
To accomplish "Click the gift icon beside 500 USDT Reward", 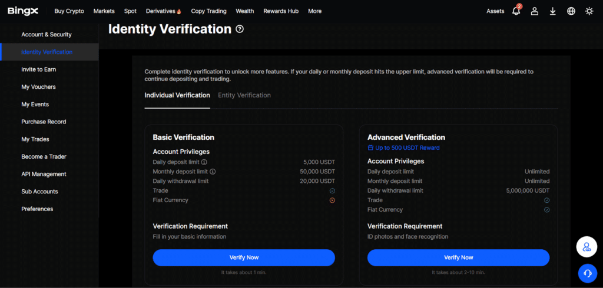I will 370,148.
